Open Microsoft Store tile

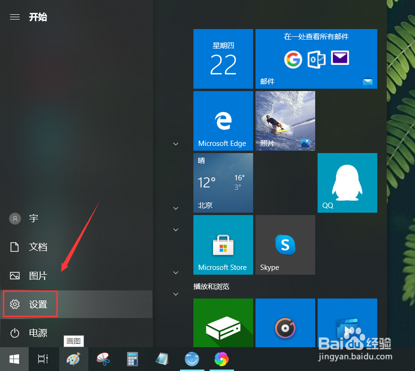[x=223, y=245]
